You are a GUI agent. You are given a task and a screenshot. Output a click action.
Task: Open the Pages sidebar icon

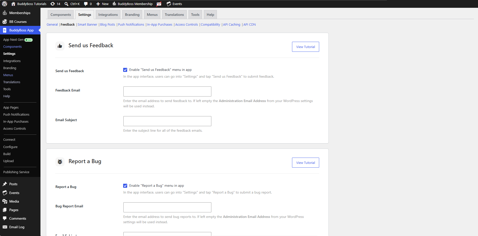coord(5,210)
